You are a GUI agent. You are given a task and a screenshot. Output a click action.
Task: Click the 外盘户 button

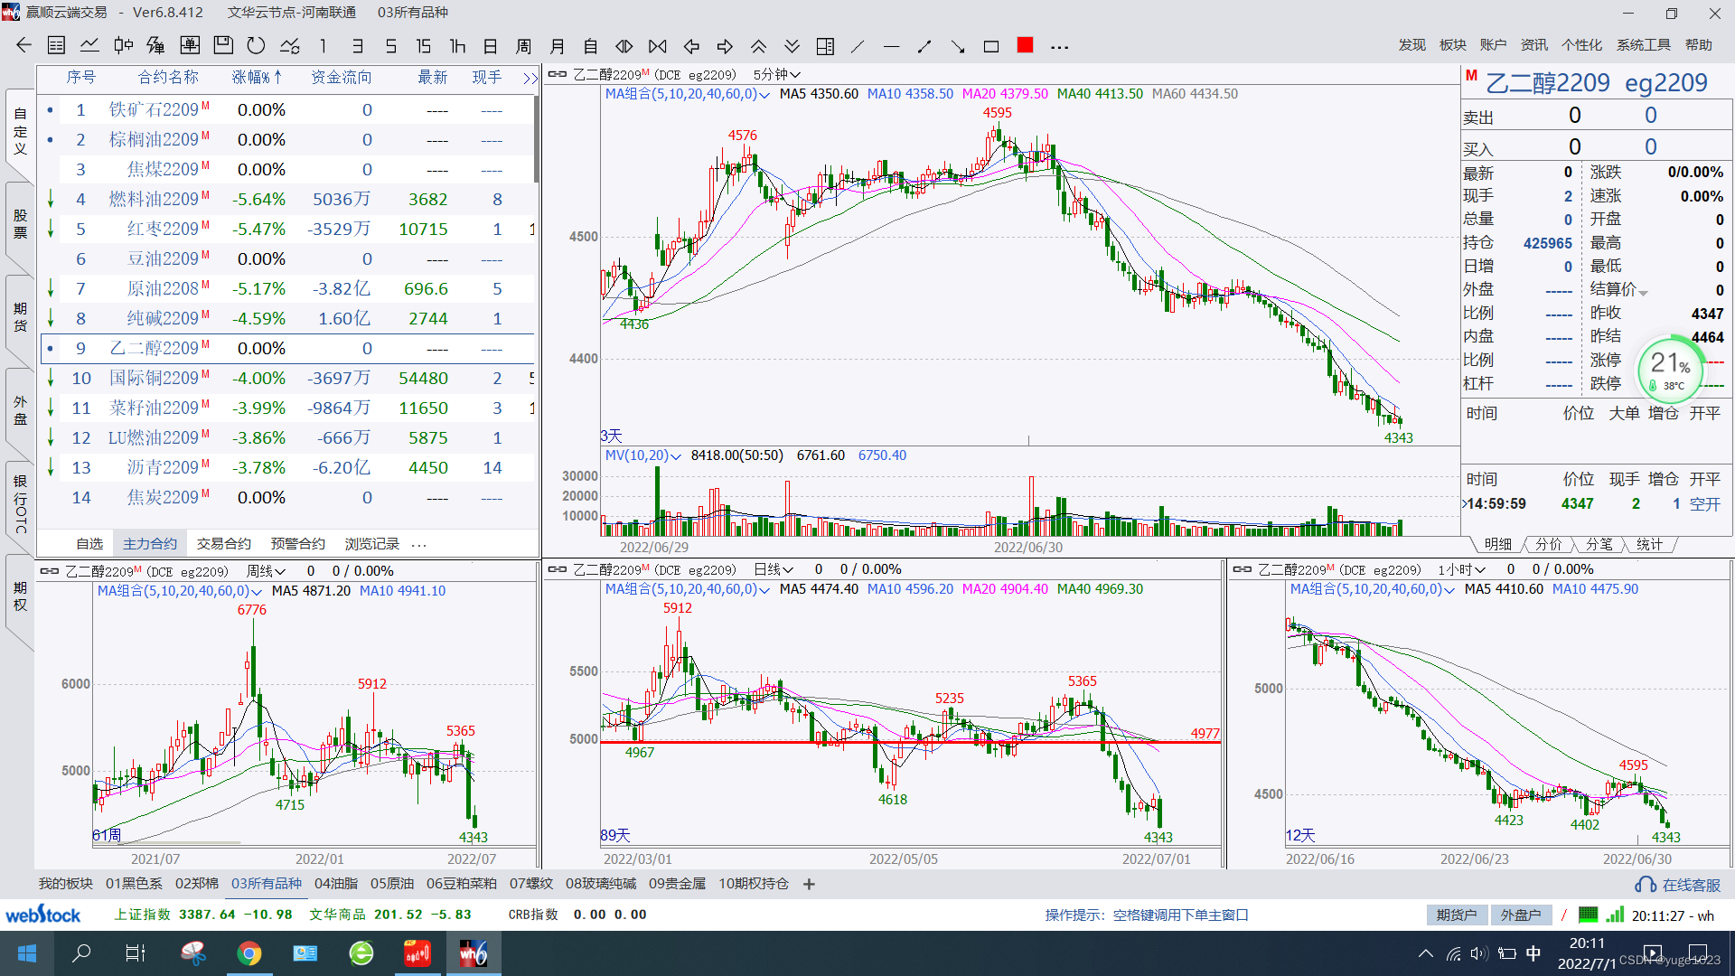[1521, 915]
